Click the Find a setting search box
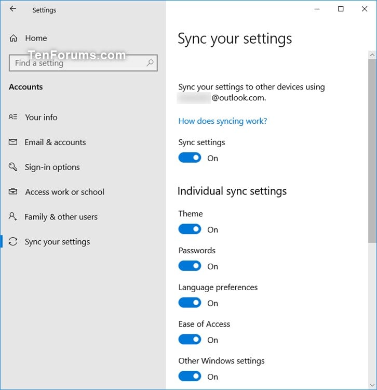 pos(83,63)
